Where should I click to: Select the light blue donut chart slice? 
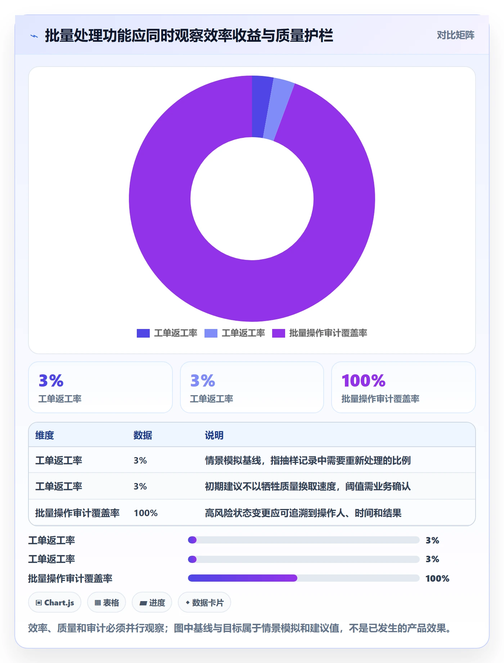point(278,110)
